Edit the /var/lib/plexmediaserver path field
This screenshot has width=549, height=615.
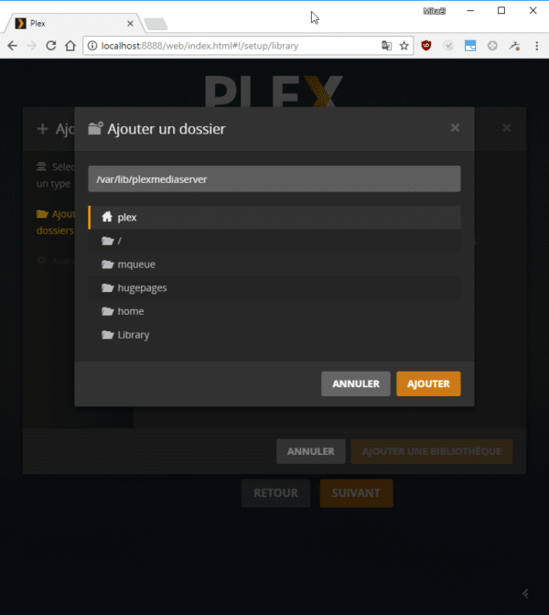tap(274, 178)
